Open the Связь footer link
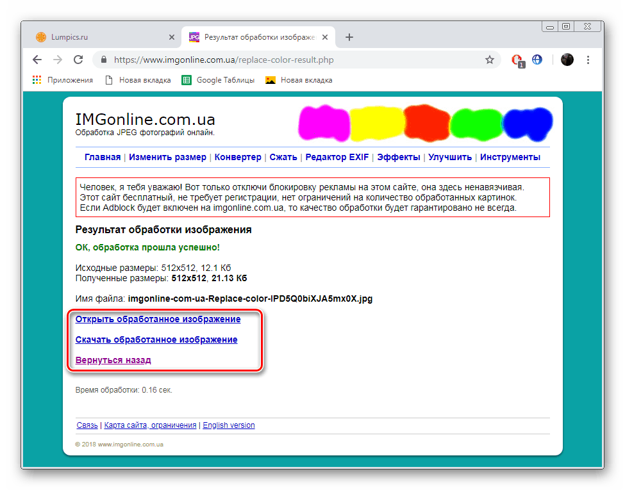 (x=87, y=425)
